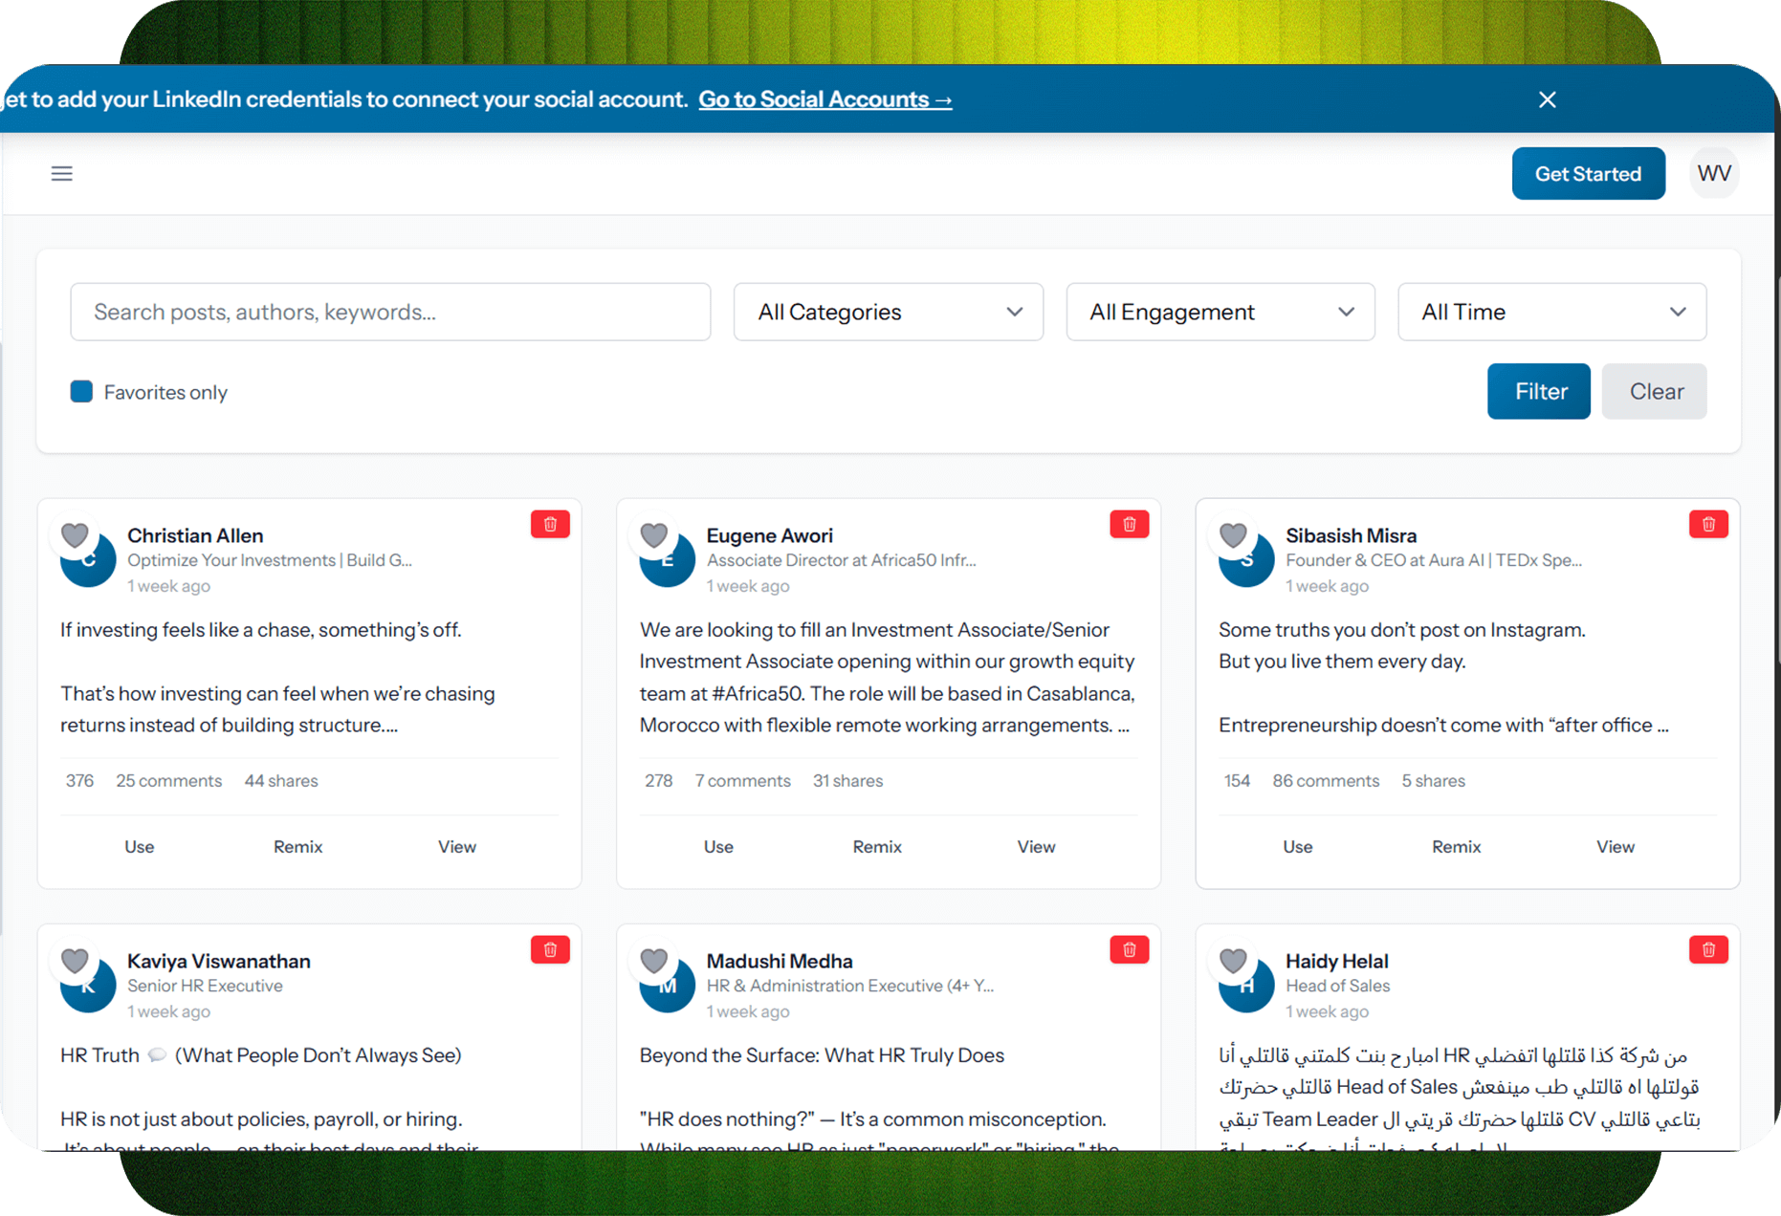Open the WV user avatar menu

point(1713,173)
